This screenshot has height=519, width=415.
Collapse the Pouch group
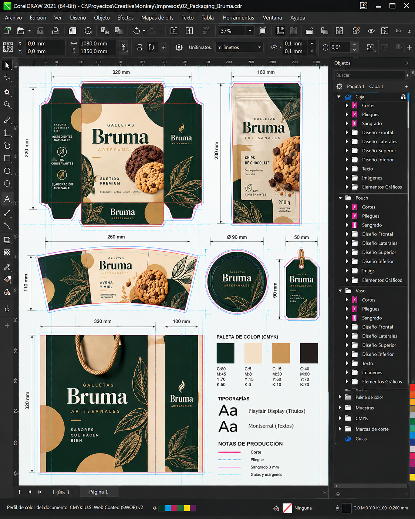340,198
